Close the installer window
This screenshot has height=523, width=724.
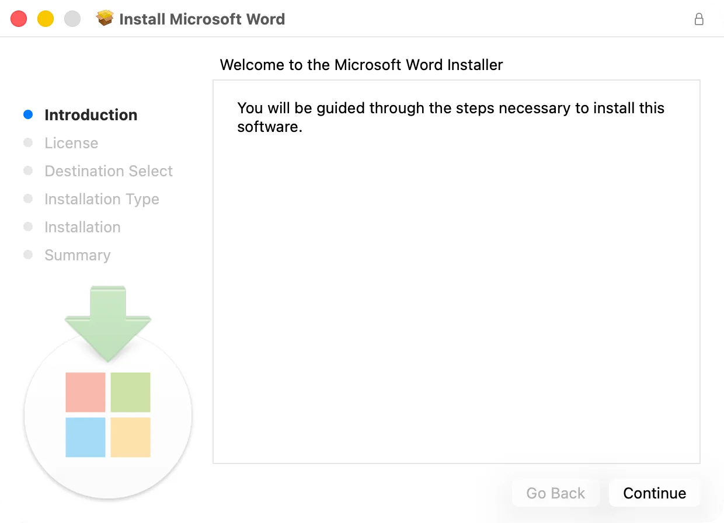[19, 19]
